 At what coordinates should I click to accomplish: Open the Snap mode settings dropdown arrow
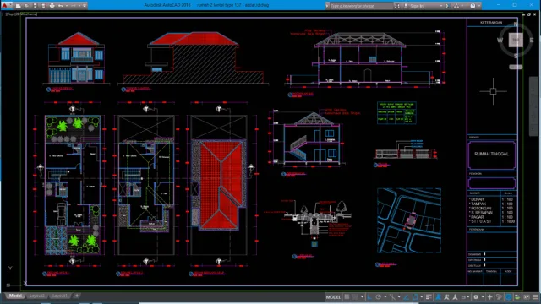(362, 296)
